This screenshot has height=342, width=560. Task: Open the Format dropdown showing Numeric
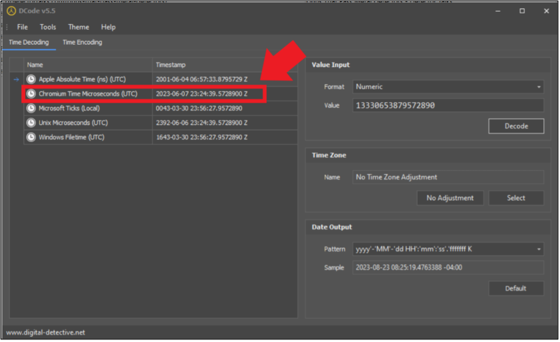(x=447, y=86)
